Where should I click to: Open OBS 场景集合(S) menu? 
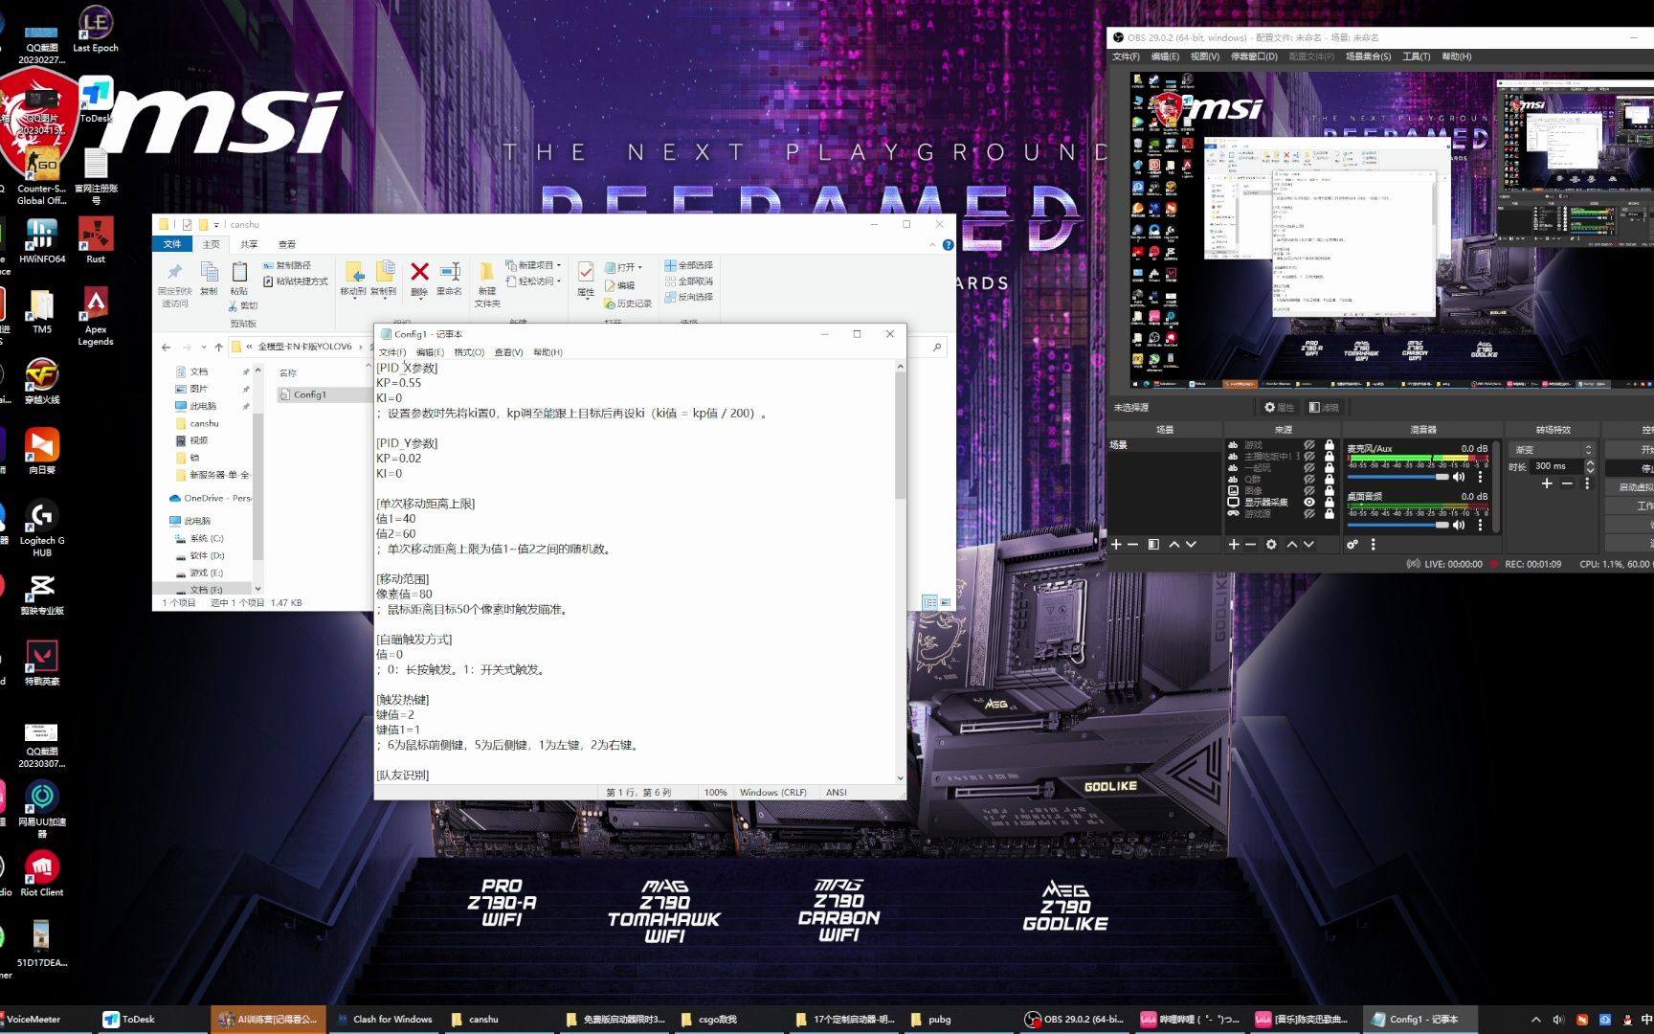1368,56
